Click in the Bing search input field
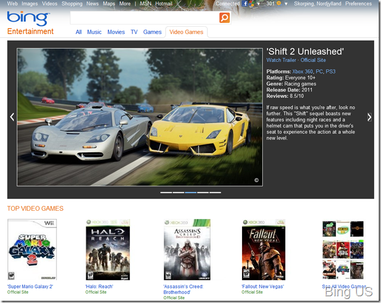The image size is (381, 303). (x=145, y=18)
